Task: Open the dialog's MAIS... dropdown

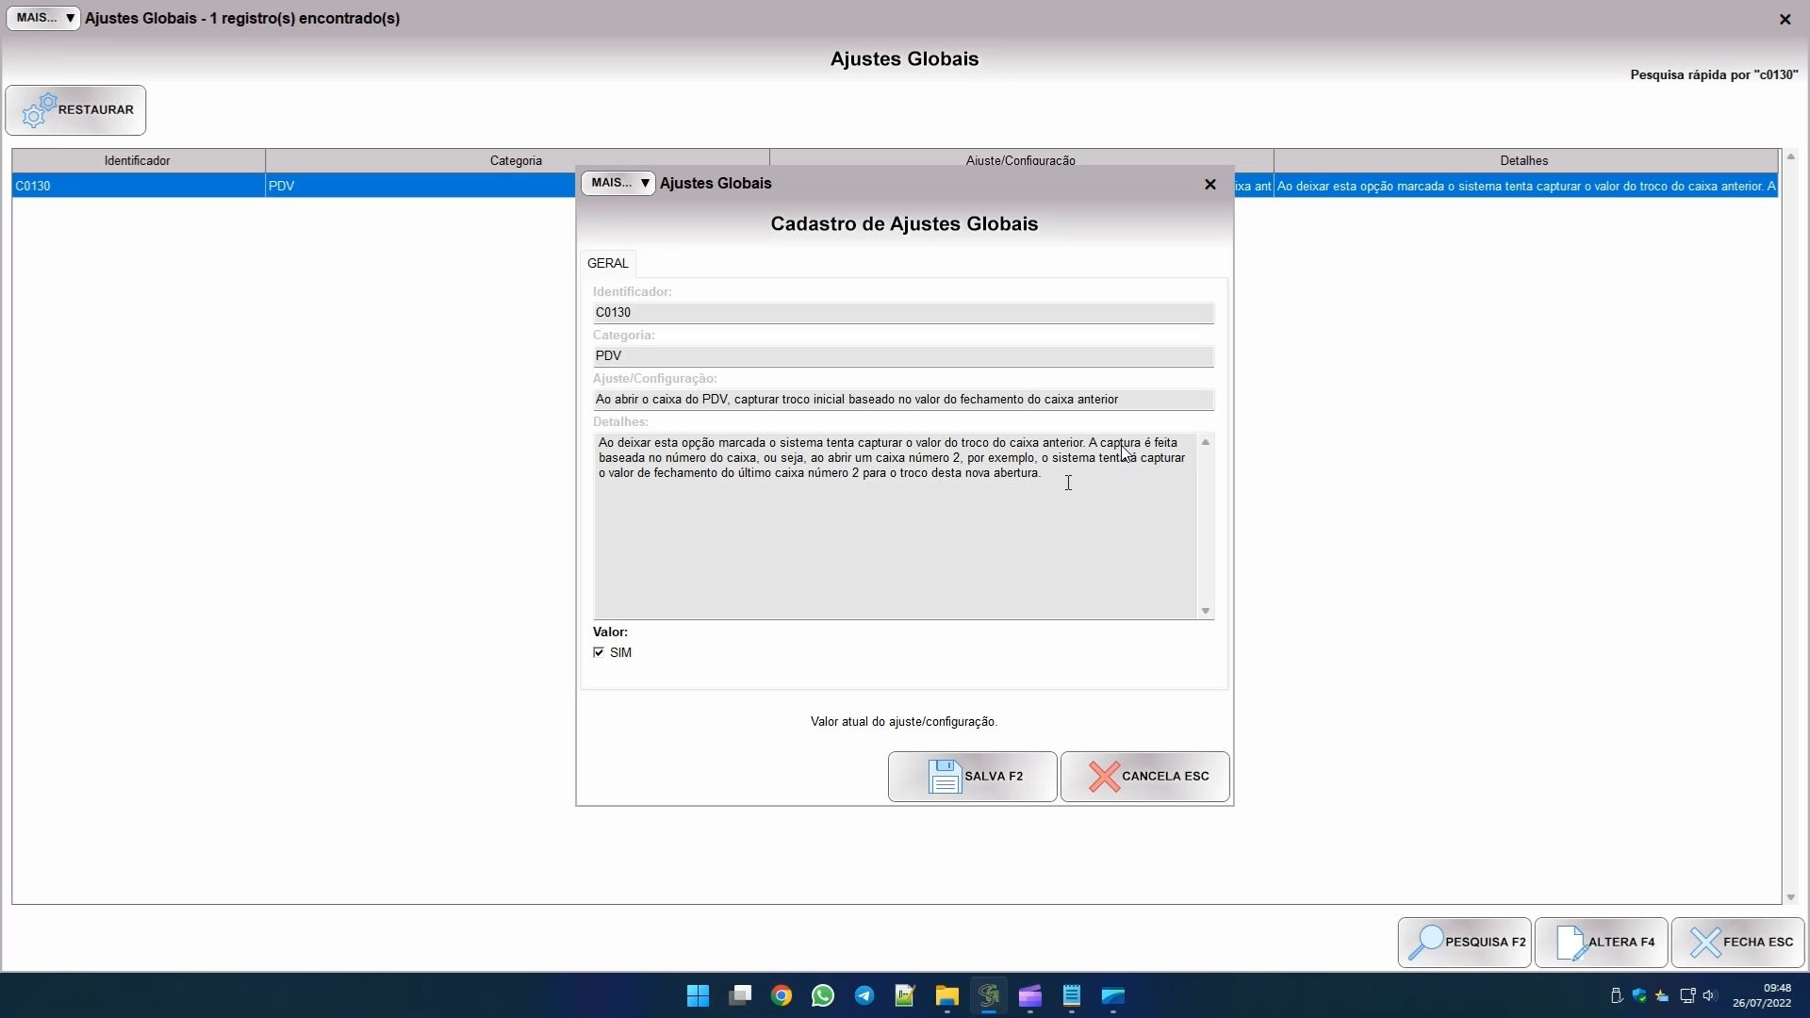Action: click(x=617, y=183)
